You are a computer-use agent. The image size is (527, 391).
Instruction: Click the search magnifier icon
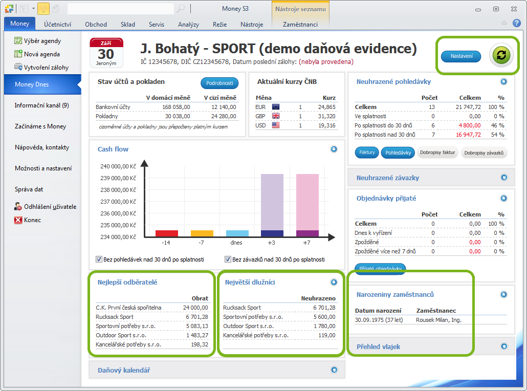pyautogui.click(x=181, y=8)
